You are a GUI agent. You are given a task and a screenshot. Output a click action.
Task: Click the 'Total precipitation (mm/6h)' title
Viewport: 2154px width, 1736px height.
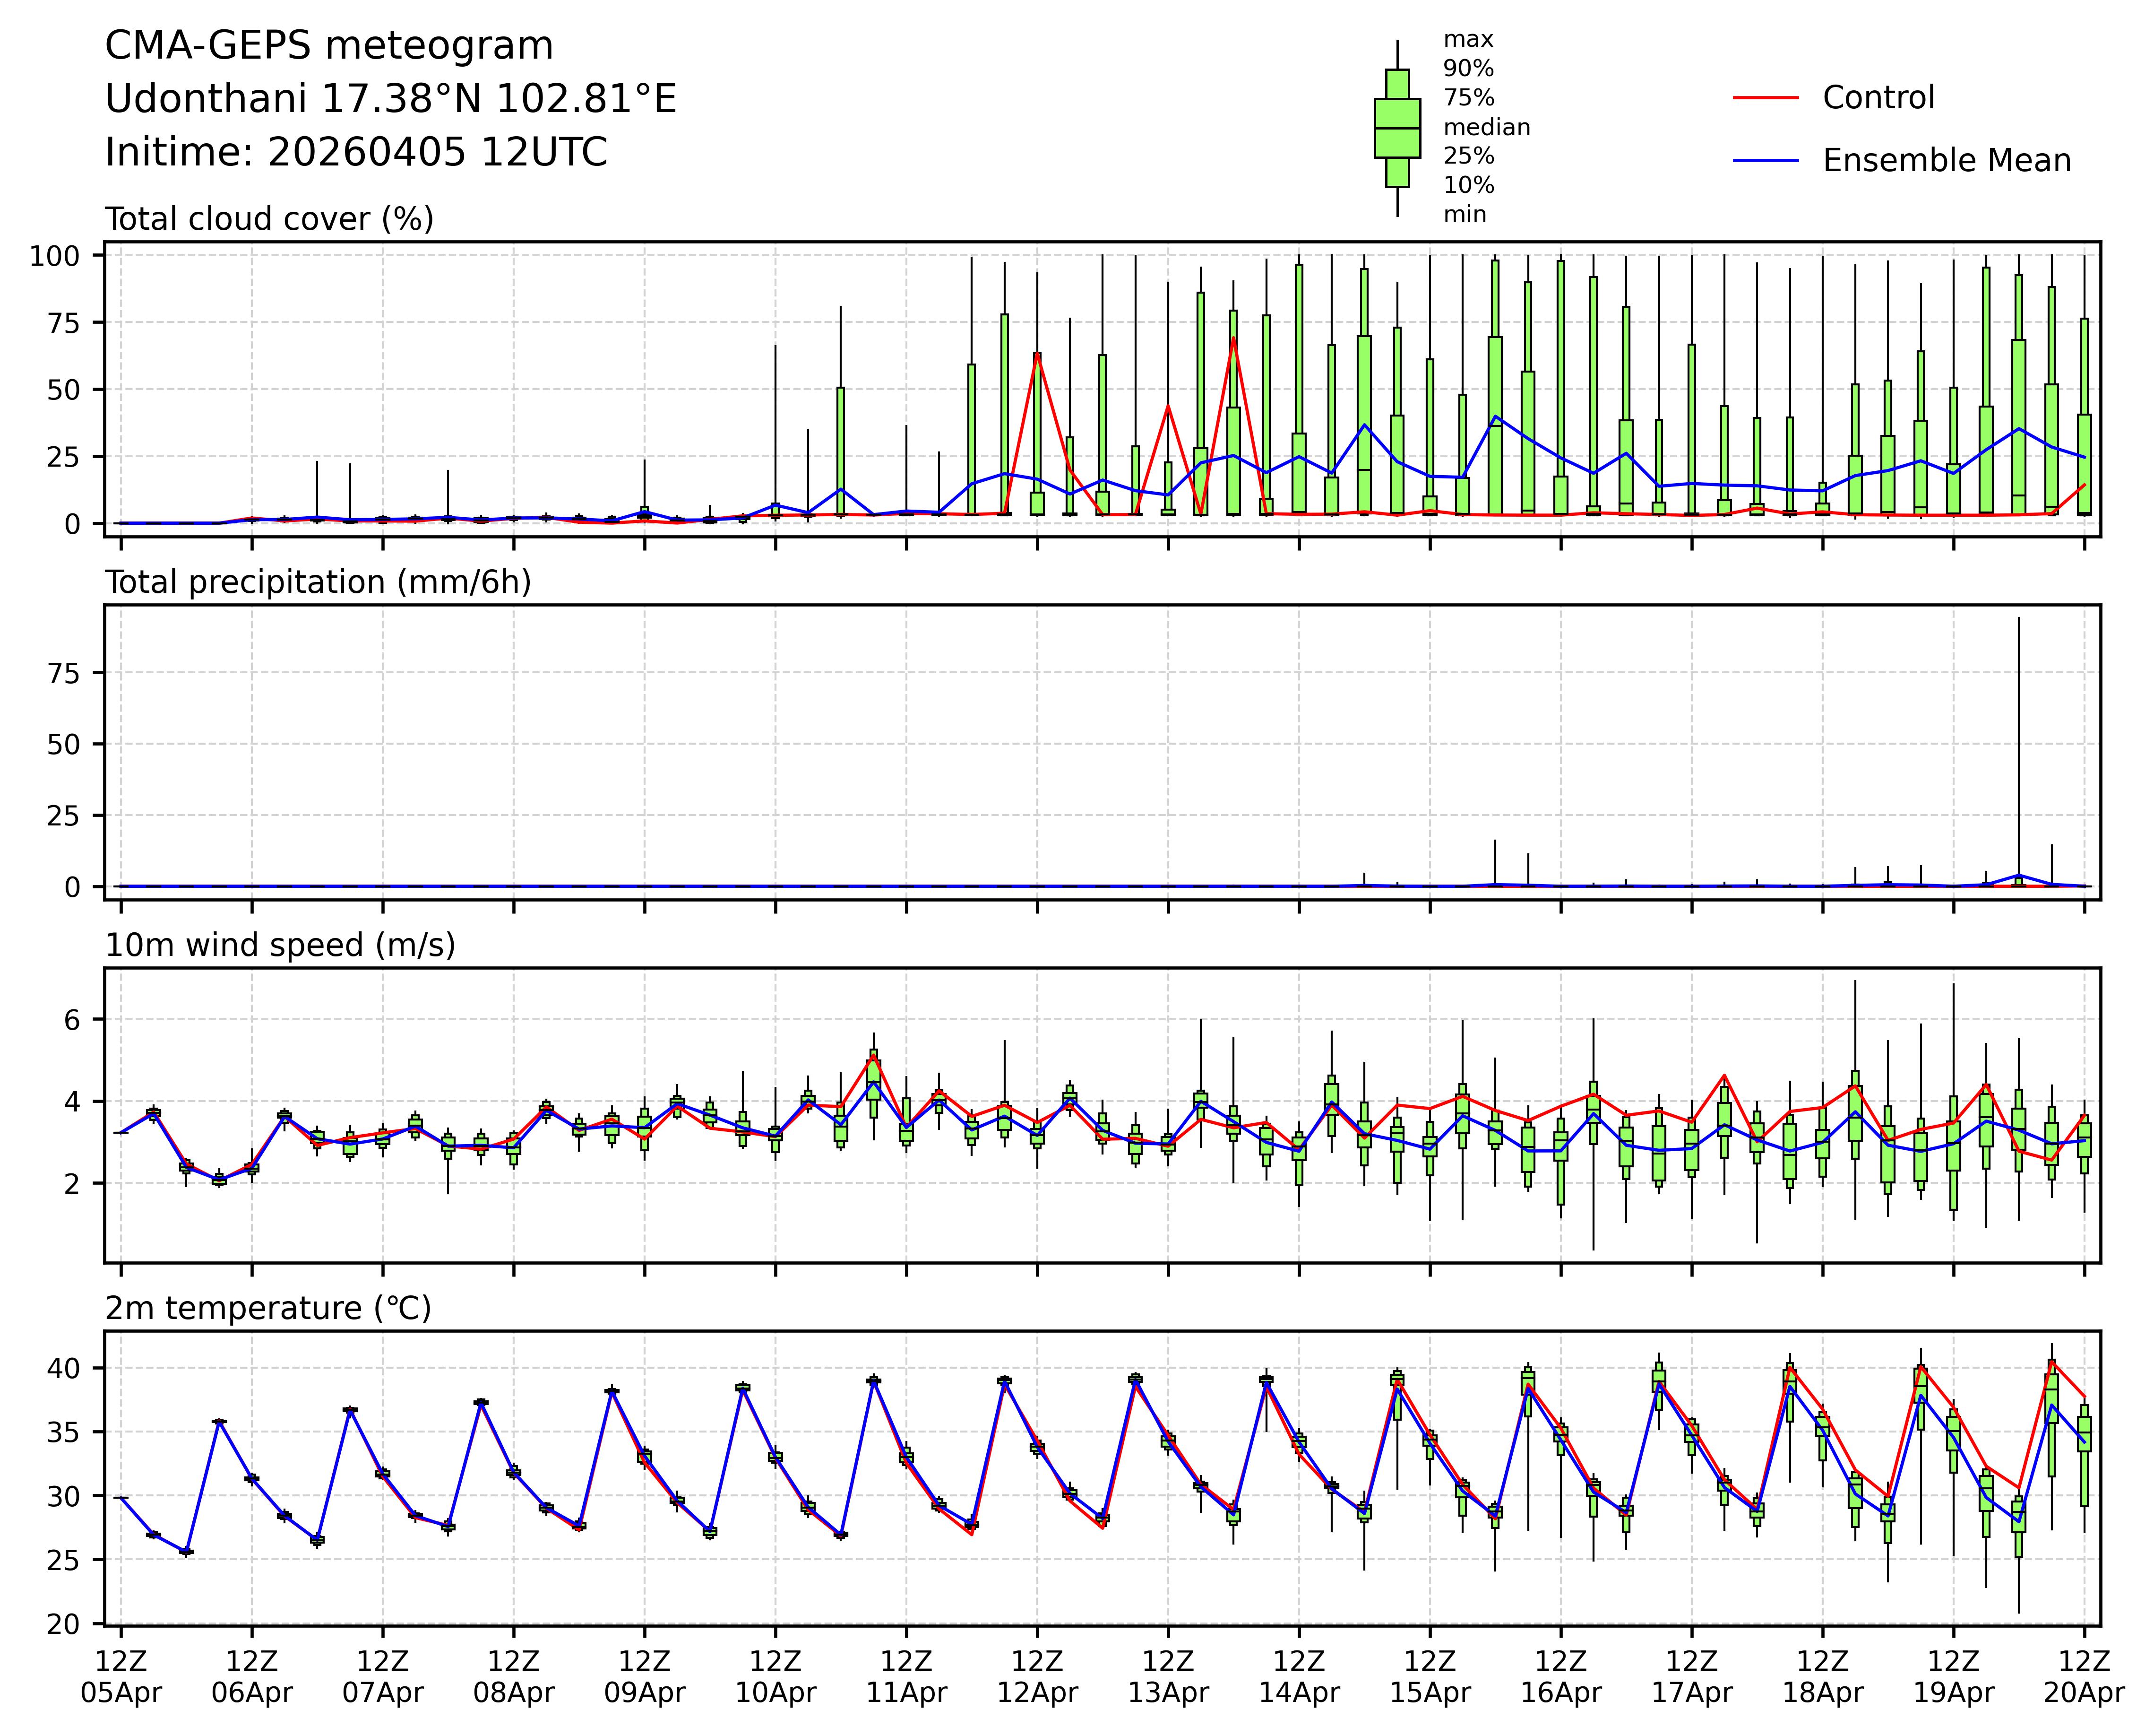(x=318, y=582)
